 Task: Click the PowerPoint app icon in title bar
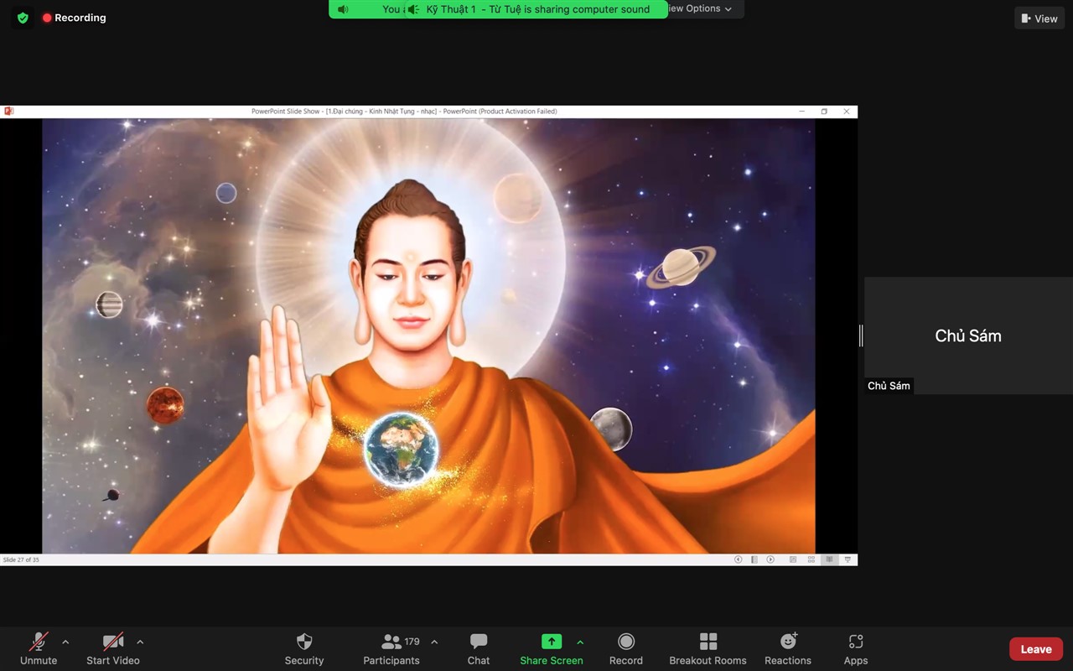coord(8,111)
